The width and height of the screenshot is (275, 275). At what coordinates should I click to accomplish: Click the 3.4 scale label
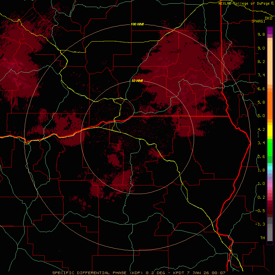tap(261, 143)
